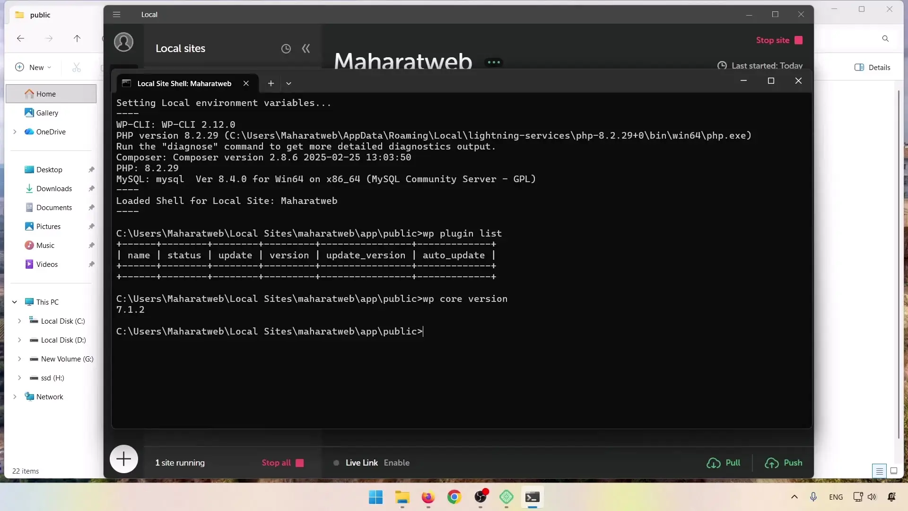
Task: Open the Pictures quick access folder
Action: pyautogui.click(x=48, y=226)
